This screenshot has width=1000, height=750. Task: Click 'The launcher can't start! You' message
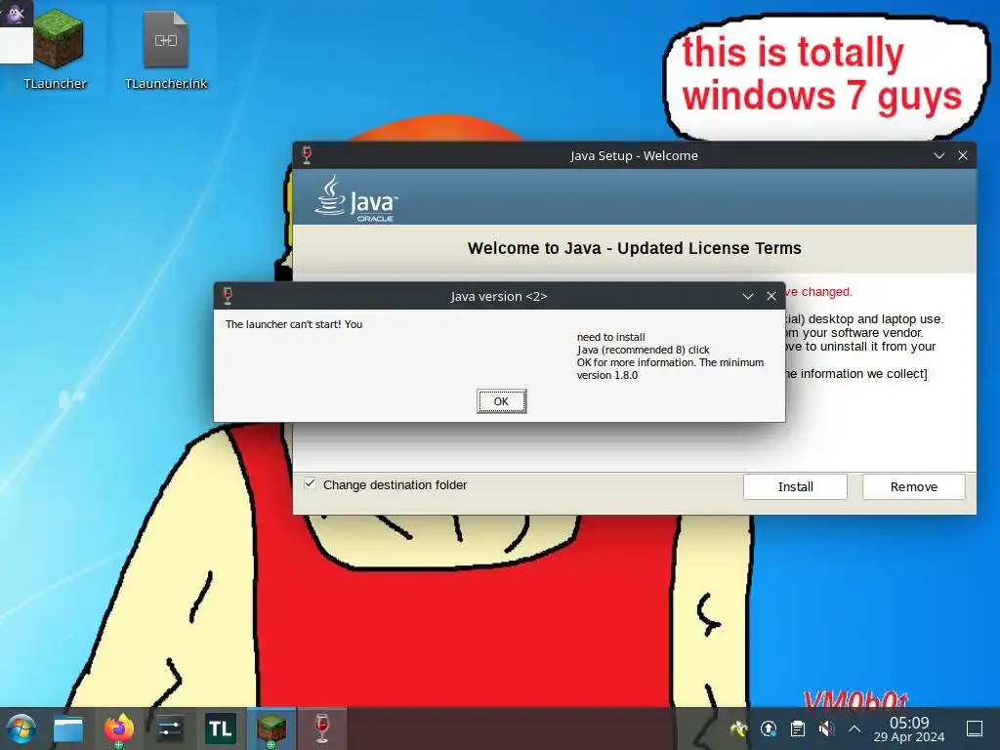(x=293, y=324)
